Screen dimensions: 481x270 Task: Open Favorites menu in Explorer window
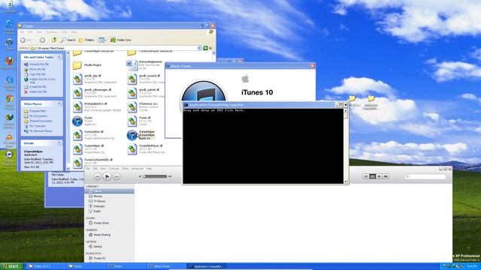click(51, 31)
